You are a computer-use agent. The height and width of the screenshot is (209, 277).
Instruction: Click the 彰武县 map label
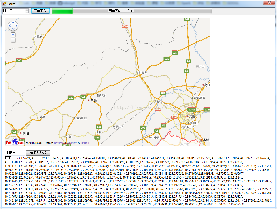143,73
